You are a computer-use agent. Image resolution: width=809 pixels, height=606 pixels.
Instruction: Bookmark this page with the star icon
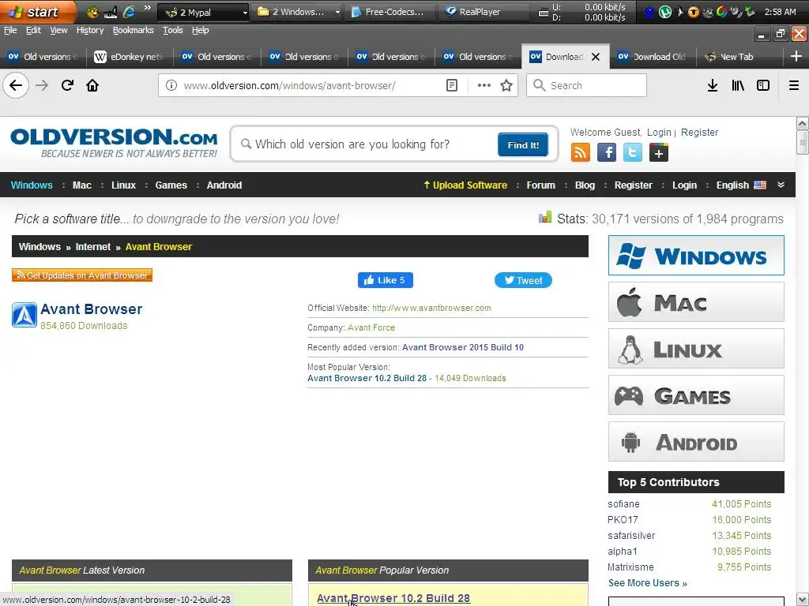506,85
